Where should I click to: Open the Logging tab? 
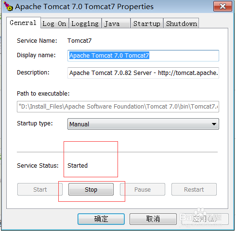click(85, 24)
